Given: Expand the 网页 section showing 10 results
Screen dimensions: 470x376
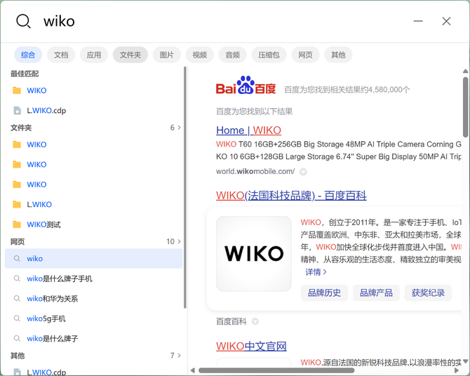Looking at the screenshot, I should coord(174,242).
